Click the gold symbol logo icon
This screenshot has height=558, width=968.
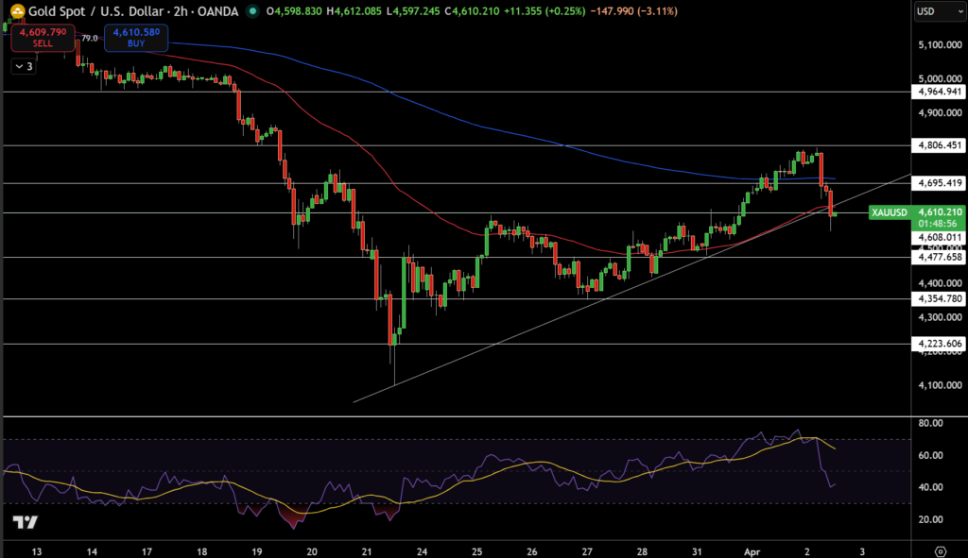click(16, 11)
